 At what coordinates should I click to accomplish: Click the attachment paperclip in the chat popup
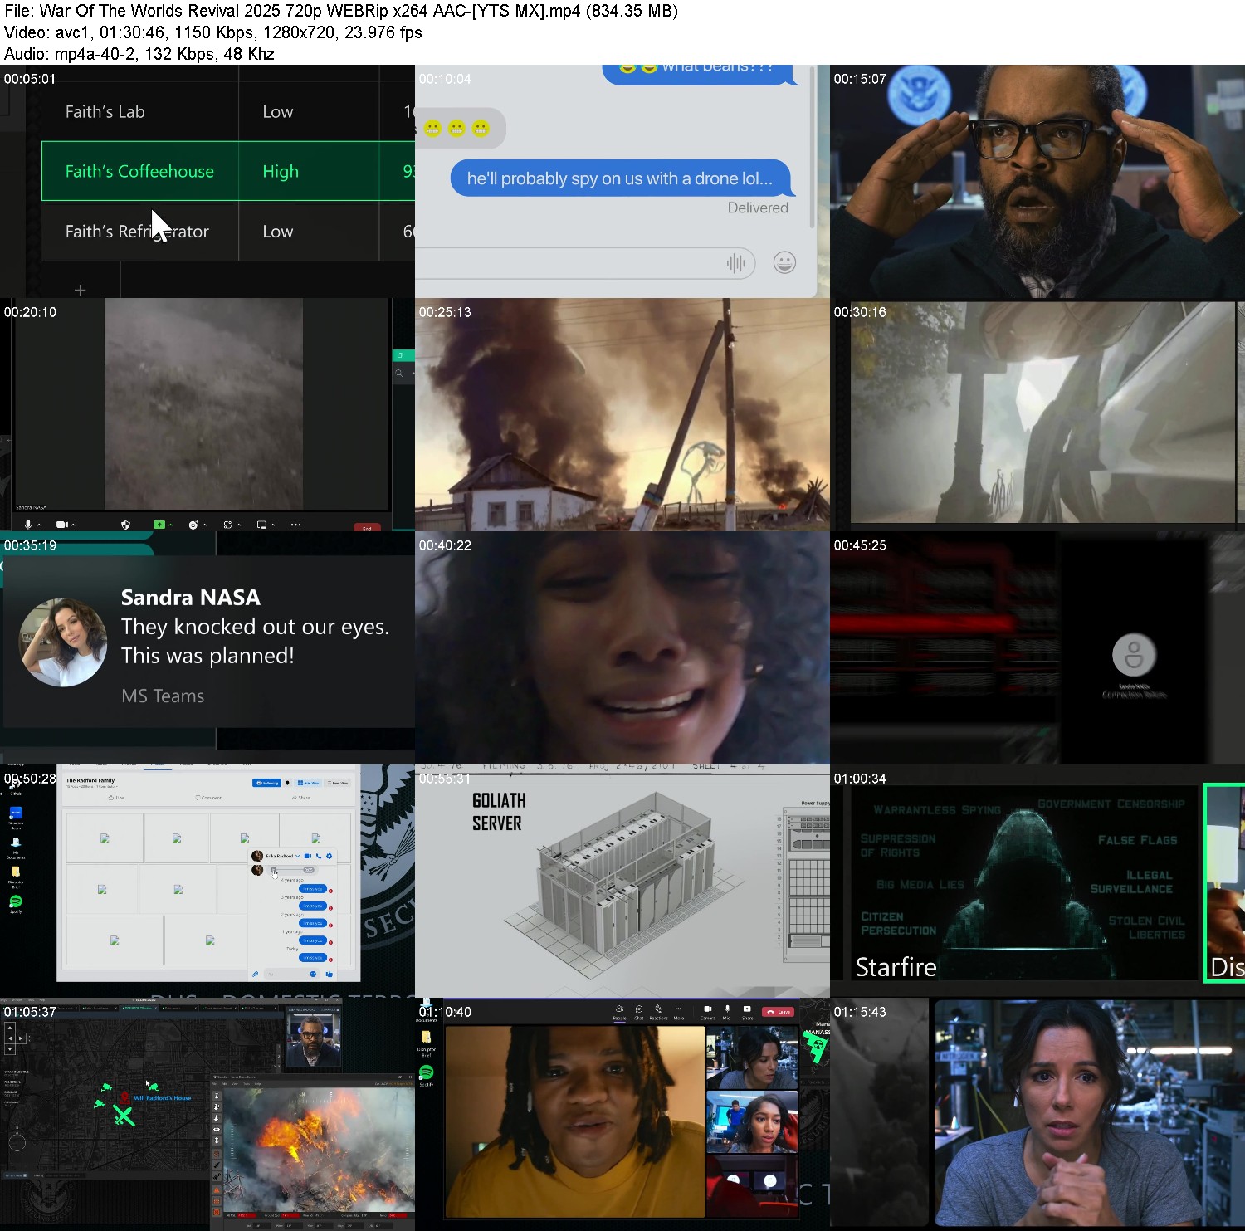[x=255, y=974]
